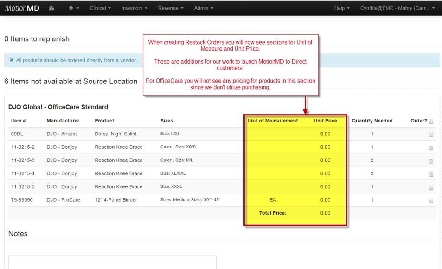Click the airplane icon in info banner
The image size is (442, 269).
pos(11,60)
